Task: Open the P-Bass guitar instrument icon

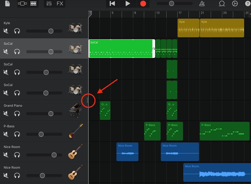Action: coord(76,131)
